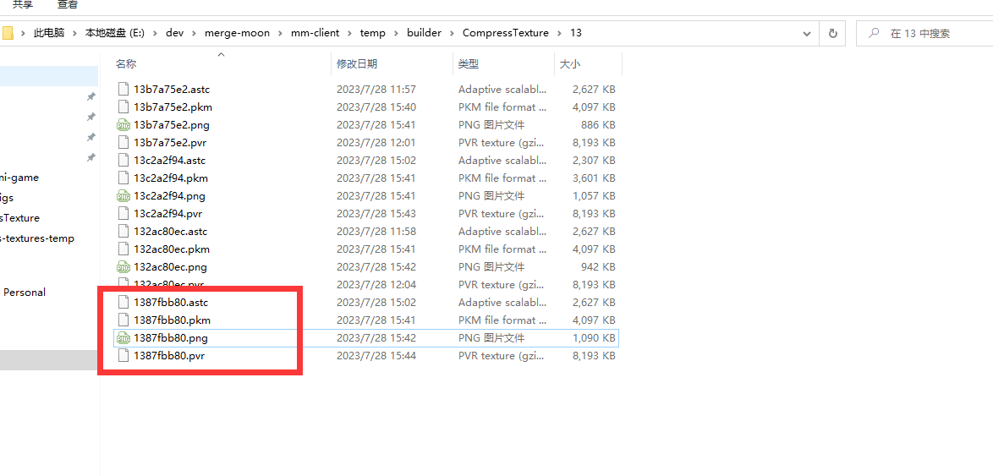Refresh the current folder

click(833, 34)
